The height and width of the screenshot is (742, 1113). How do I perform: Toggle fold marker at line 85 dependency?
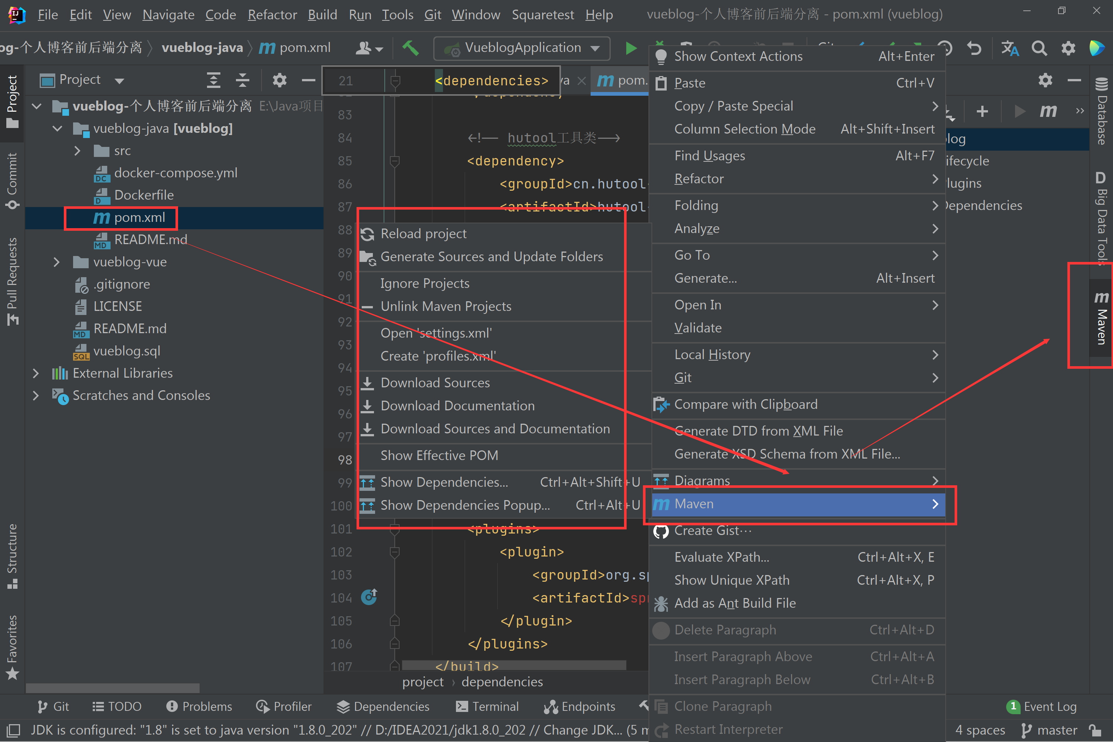394,161
